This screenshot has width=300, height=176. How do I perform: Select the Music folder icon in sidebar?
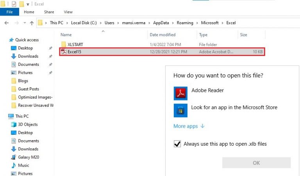point(14,165)
